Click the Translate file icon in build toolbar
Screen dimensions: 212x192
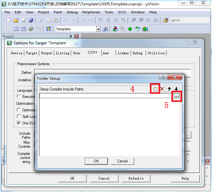(x=8, y=29)
